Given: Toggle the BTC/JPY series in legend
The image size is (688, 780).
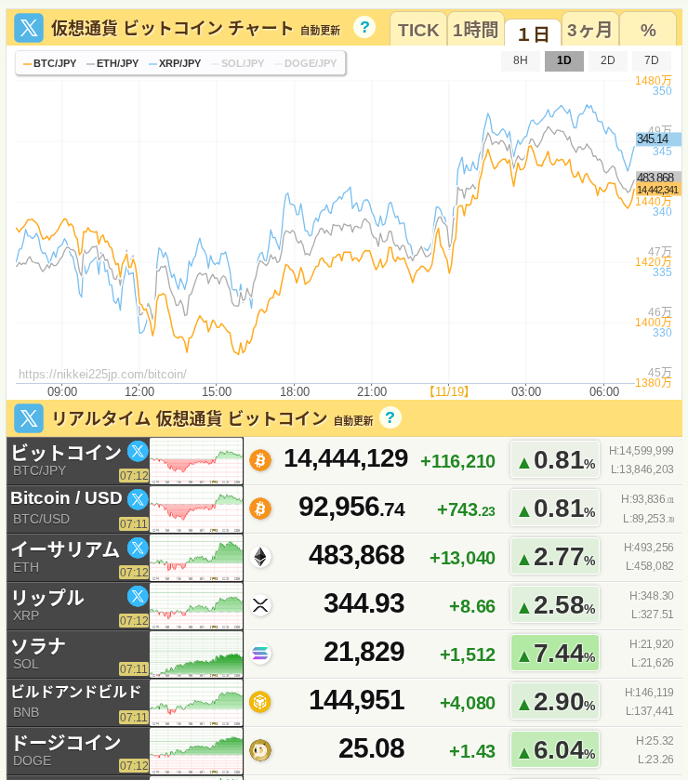Looking at the screenshot, I should tap(49, 63).
